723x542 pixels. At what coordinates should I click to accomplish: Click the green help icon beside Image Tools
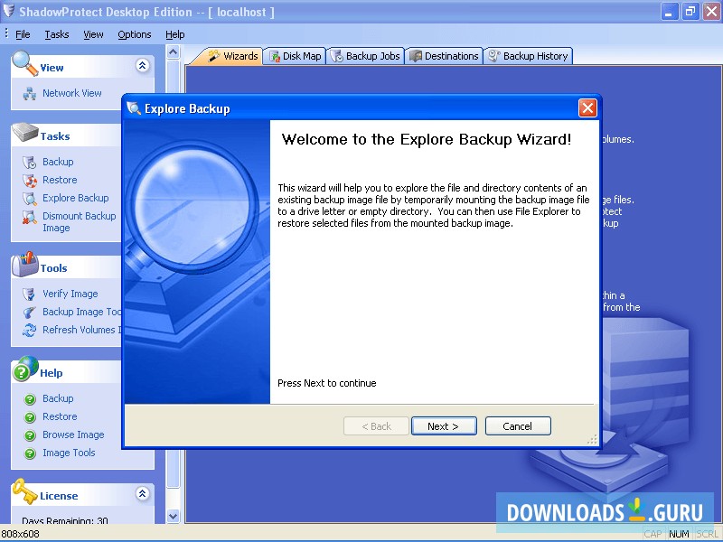(30, 453)
